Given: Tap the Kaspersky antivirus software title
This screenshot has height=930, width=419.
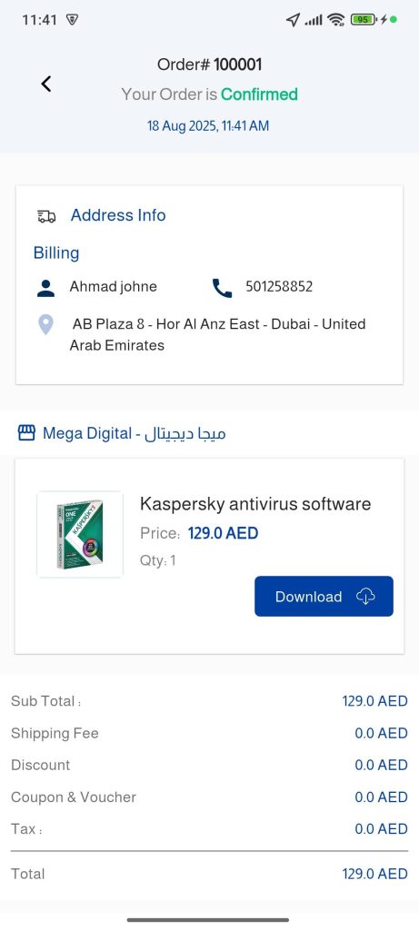Looking at the screenshot, I should pos(255,504).
